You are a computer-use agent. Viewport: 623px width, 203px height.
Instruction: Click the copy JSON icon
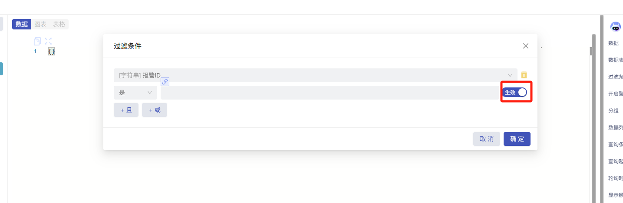(37, 41)
